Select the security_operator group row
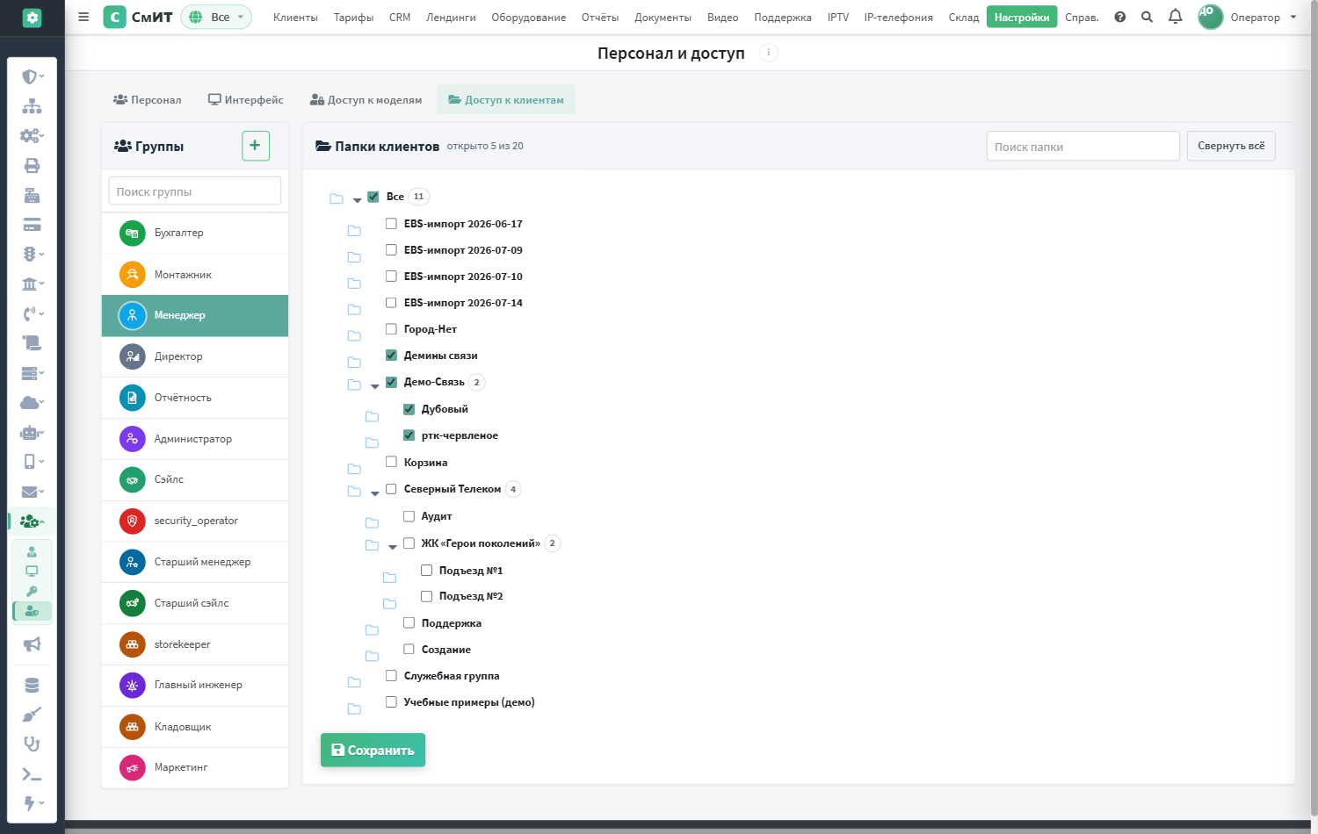The width and height of the screenshot is (1318, 834). (x=195, y=521)
